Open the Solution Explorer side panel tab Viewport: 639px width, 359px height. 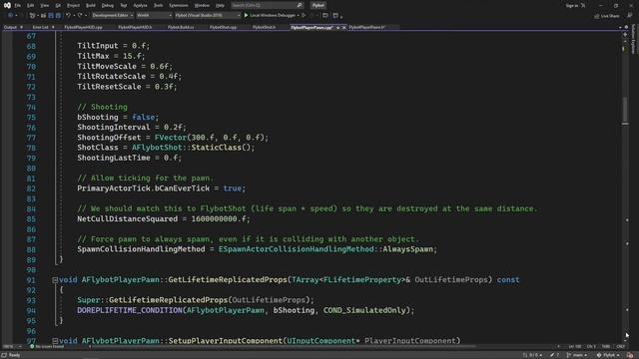point(634,39)
